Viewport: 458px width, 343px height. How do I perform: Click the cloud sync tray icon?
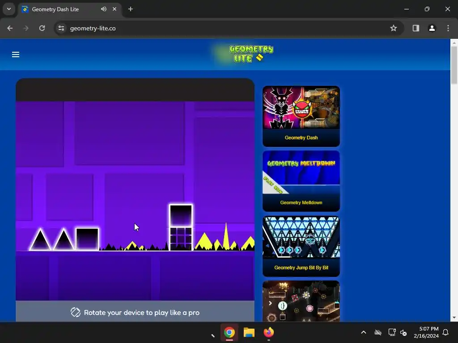[378, 332]
